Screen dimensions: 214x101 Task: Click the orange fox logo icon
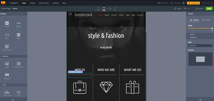[3, 3]
